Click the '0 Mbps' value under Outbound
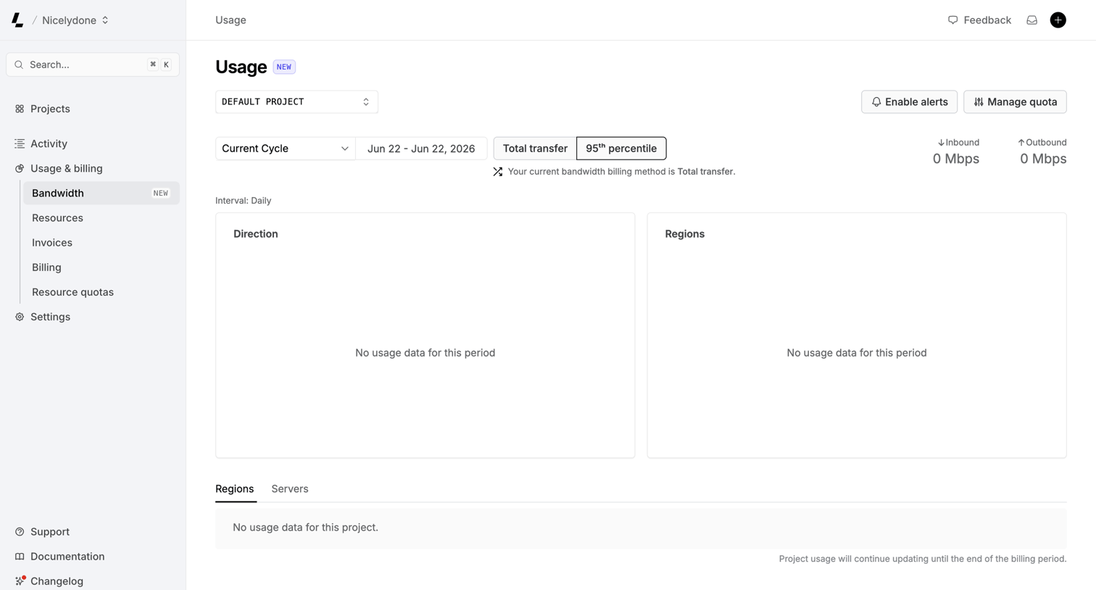 tap(1043, 159)
